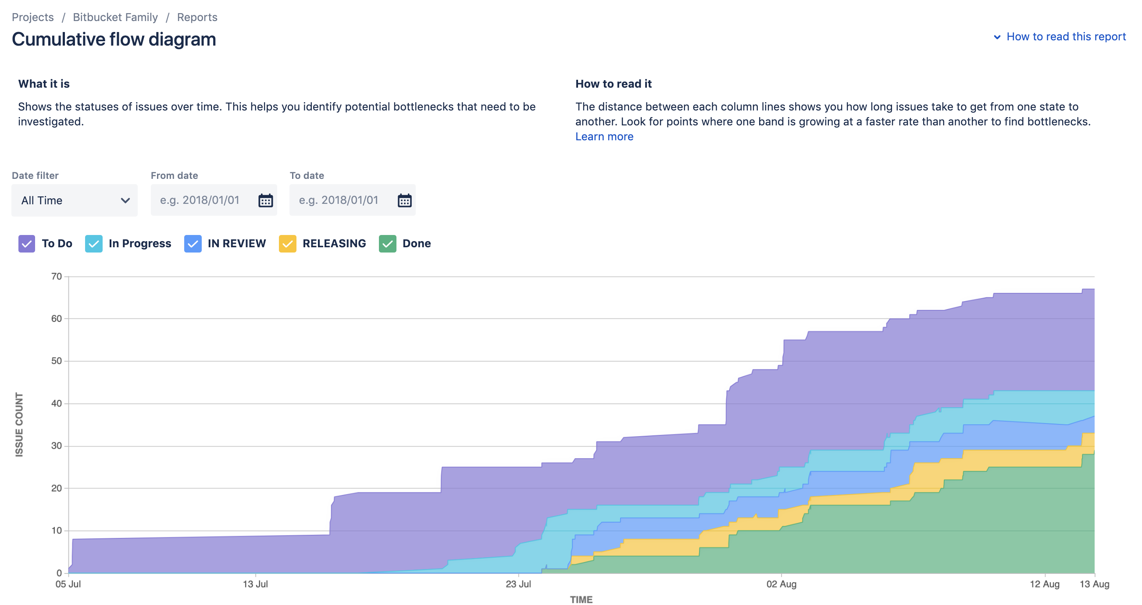The image size is (1142, 605).
Task: Click the 50 value on the y-axis
Action: (57, 361)
